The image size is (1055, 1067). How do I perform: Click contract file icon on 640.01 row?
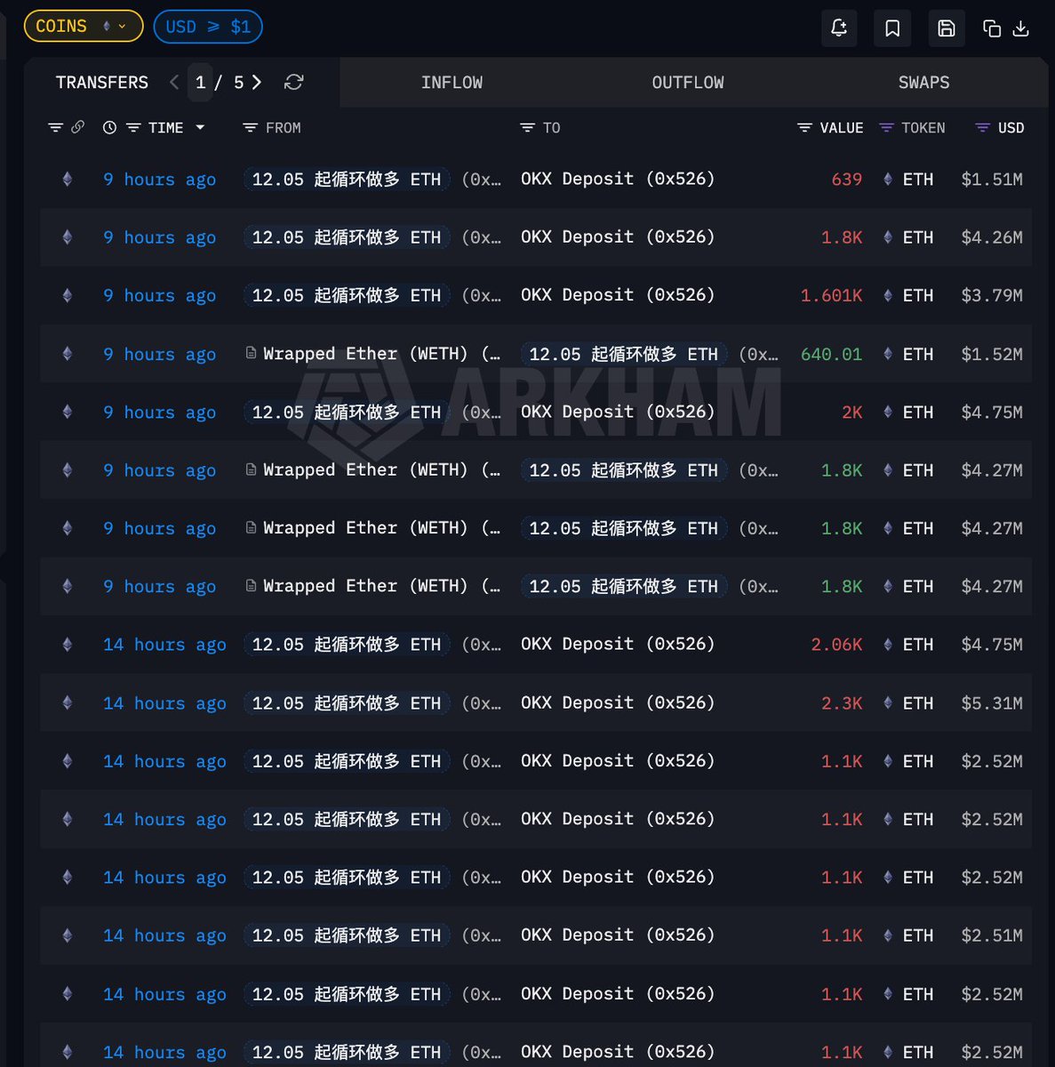tap(252, 353)
